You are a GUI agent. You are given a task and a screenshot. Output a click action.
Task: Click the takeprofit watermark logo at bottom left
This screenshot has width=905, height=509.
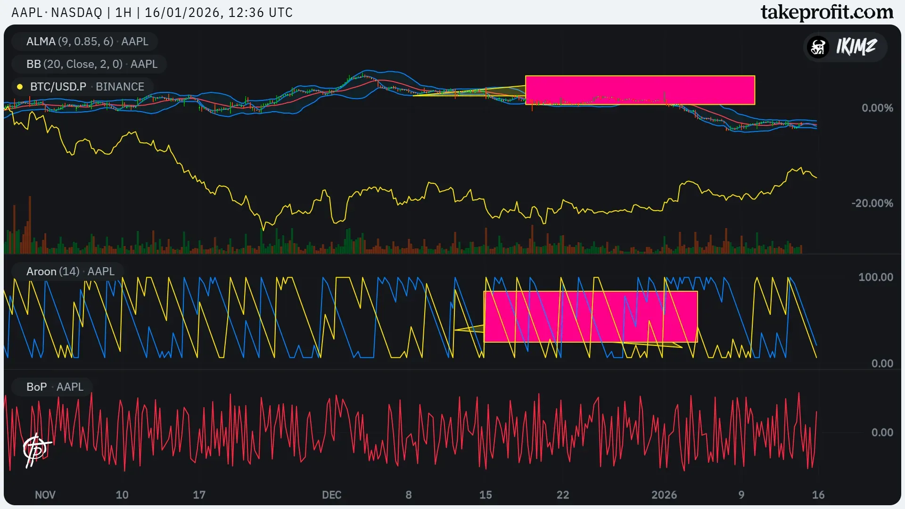36,450
